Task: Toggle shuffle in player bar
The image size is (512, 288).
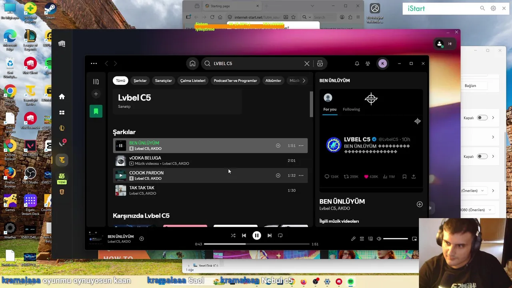Action: (x=233, y=236)
